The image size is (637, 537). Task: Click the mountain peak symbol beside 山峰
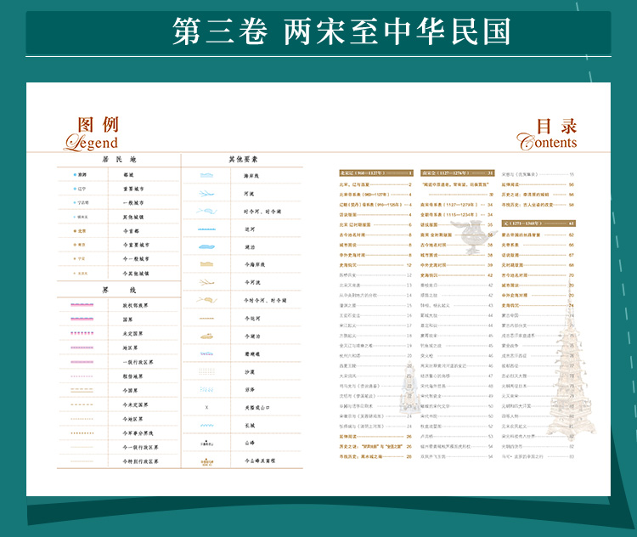coord(207,443)
